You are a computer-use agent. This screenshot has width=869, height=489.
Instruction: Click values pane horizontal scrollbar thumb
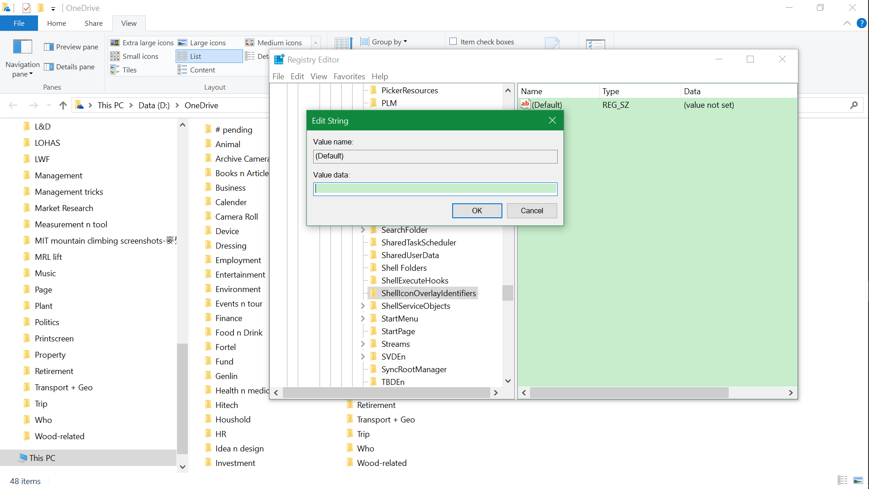coord(629,393)
